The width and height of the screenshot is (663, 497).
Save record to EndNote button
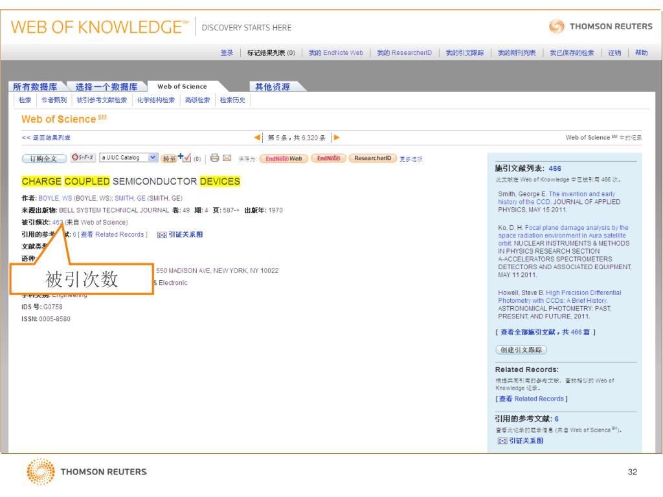pos(328,158)
